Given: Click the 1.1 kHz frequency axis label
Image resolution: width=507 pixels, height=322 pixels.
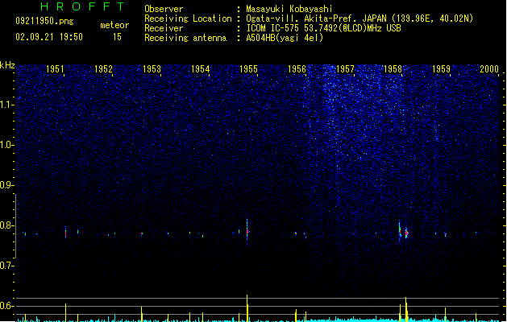Looking at the screenshot, I should 7,105.
